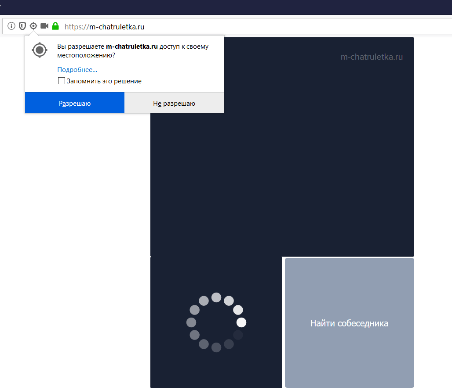Allow location with the Разрешаю button
This screenshot has width=452, height=390.
pyautogui.click(x=75, y=103)
